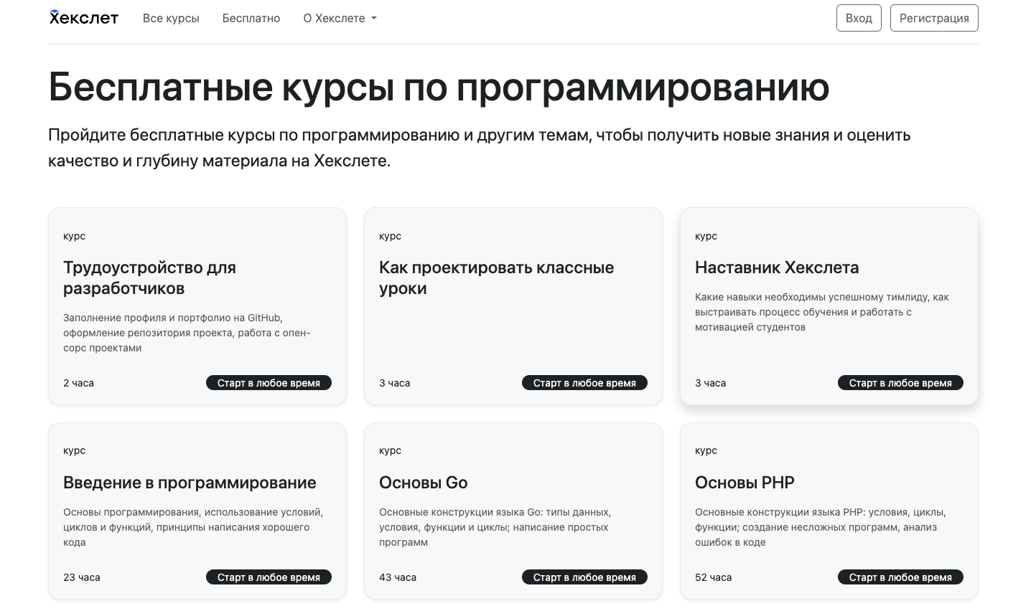Click the Наставник Хекслета description text
The height and width of the screenshot is (611, 1036).
click(822, 312)
